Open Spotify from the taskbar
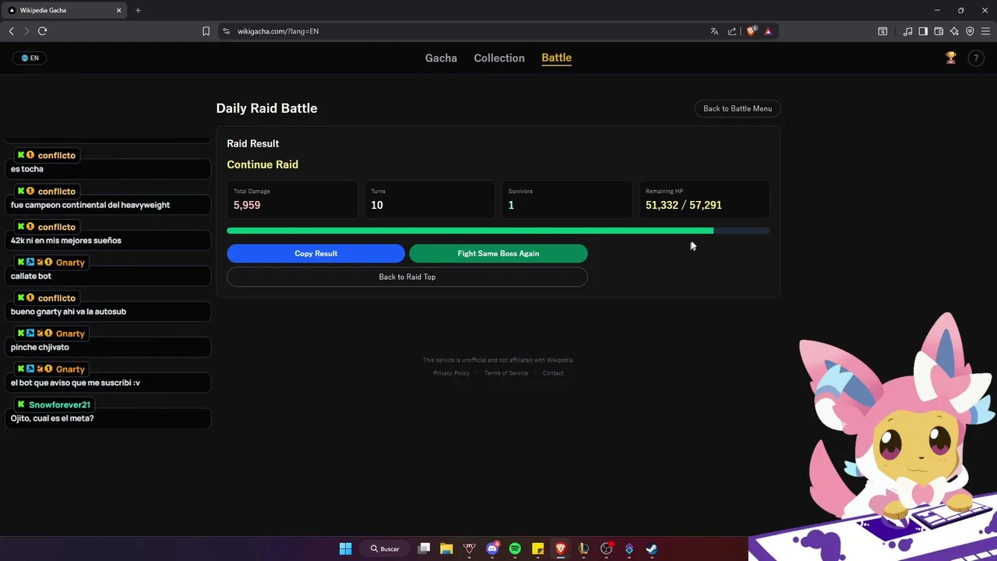 click(515, 549)
